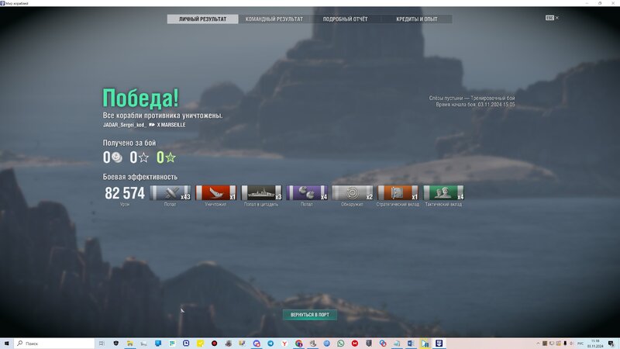
Task: Open the Windows Start menu
Action: [x=7, y=344]
